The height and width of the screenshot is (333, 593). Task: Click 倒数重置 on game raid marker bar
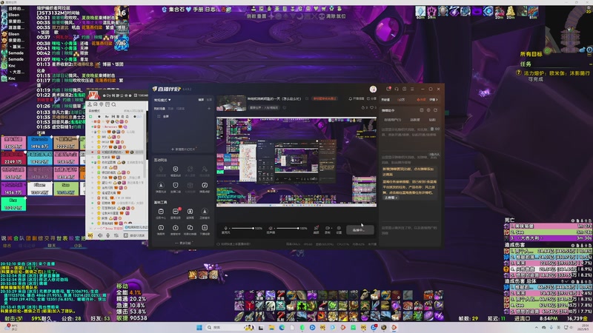tap(256, 16)
